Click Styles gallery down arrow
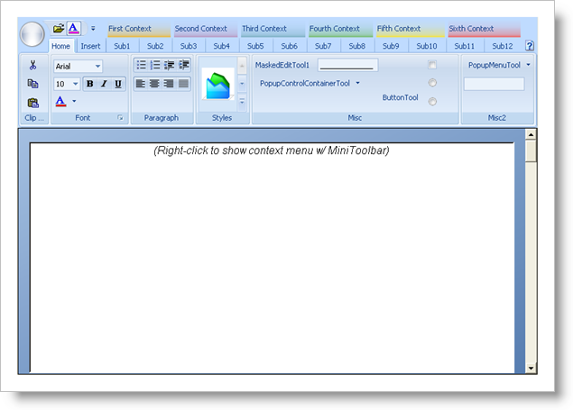The height and width of the screenshot is (410, 573). pyautogui.click(x=242, y=84)
